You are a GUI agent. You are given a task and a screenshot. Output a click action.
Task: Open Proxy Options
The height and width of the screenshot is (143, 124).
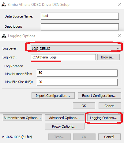65,126
